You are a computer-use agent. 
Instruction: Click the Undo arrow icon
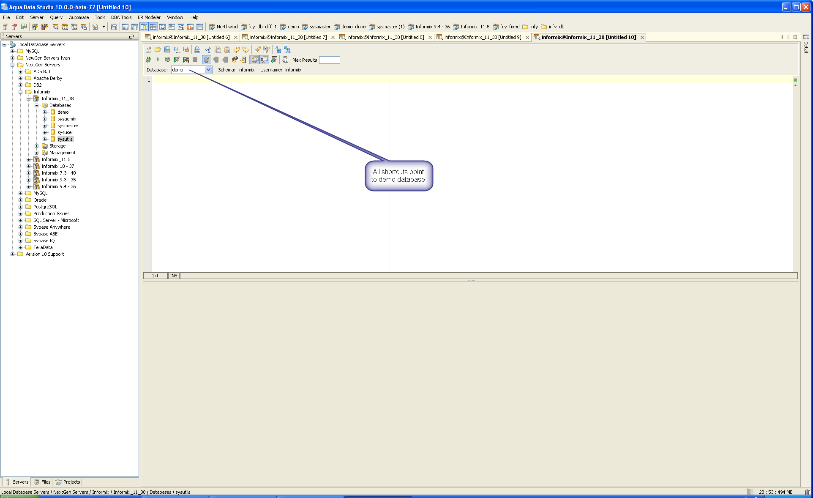tap(236, 49)
